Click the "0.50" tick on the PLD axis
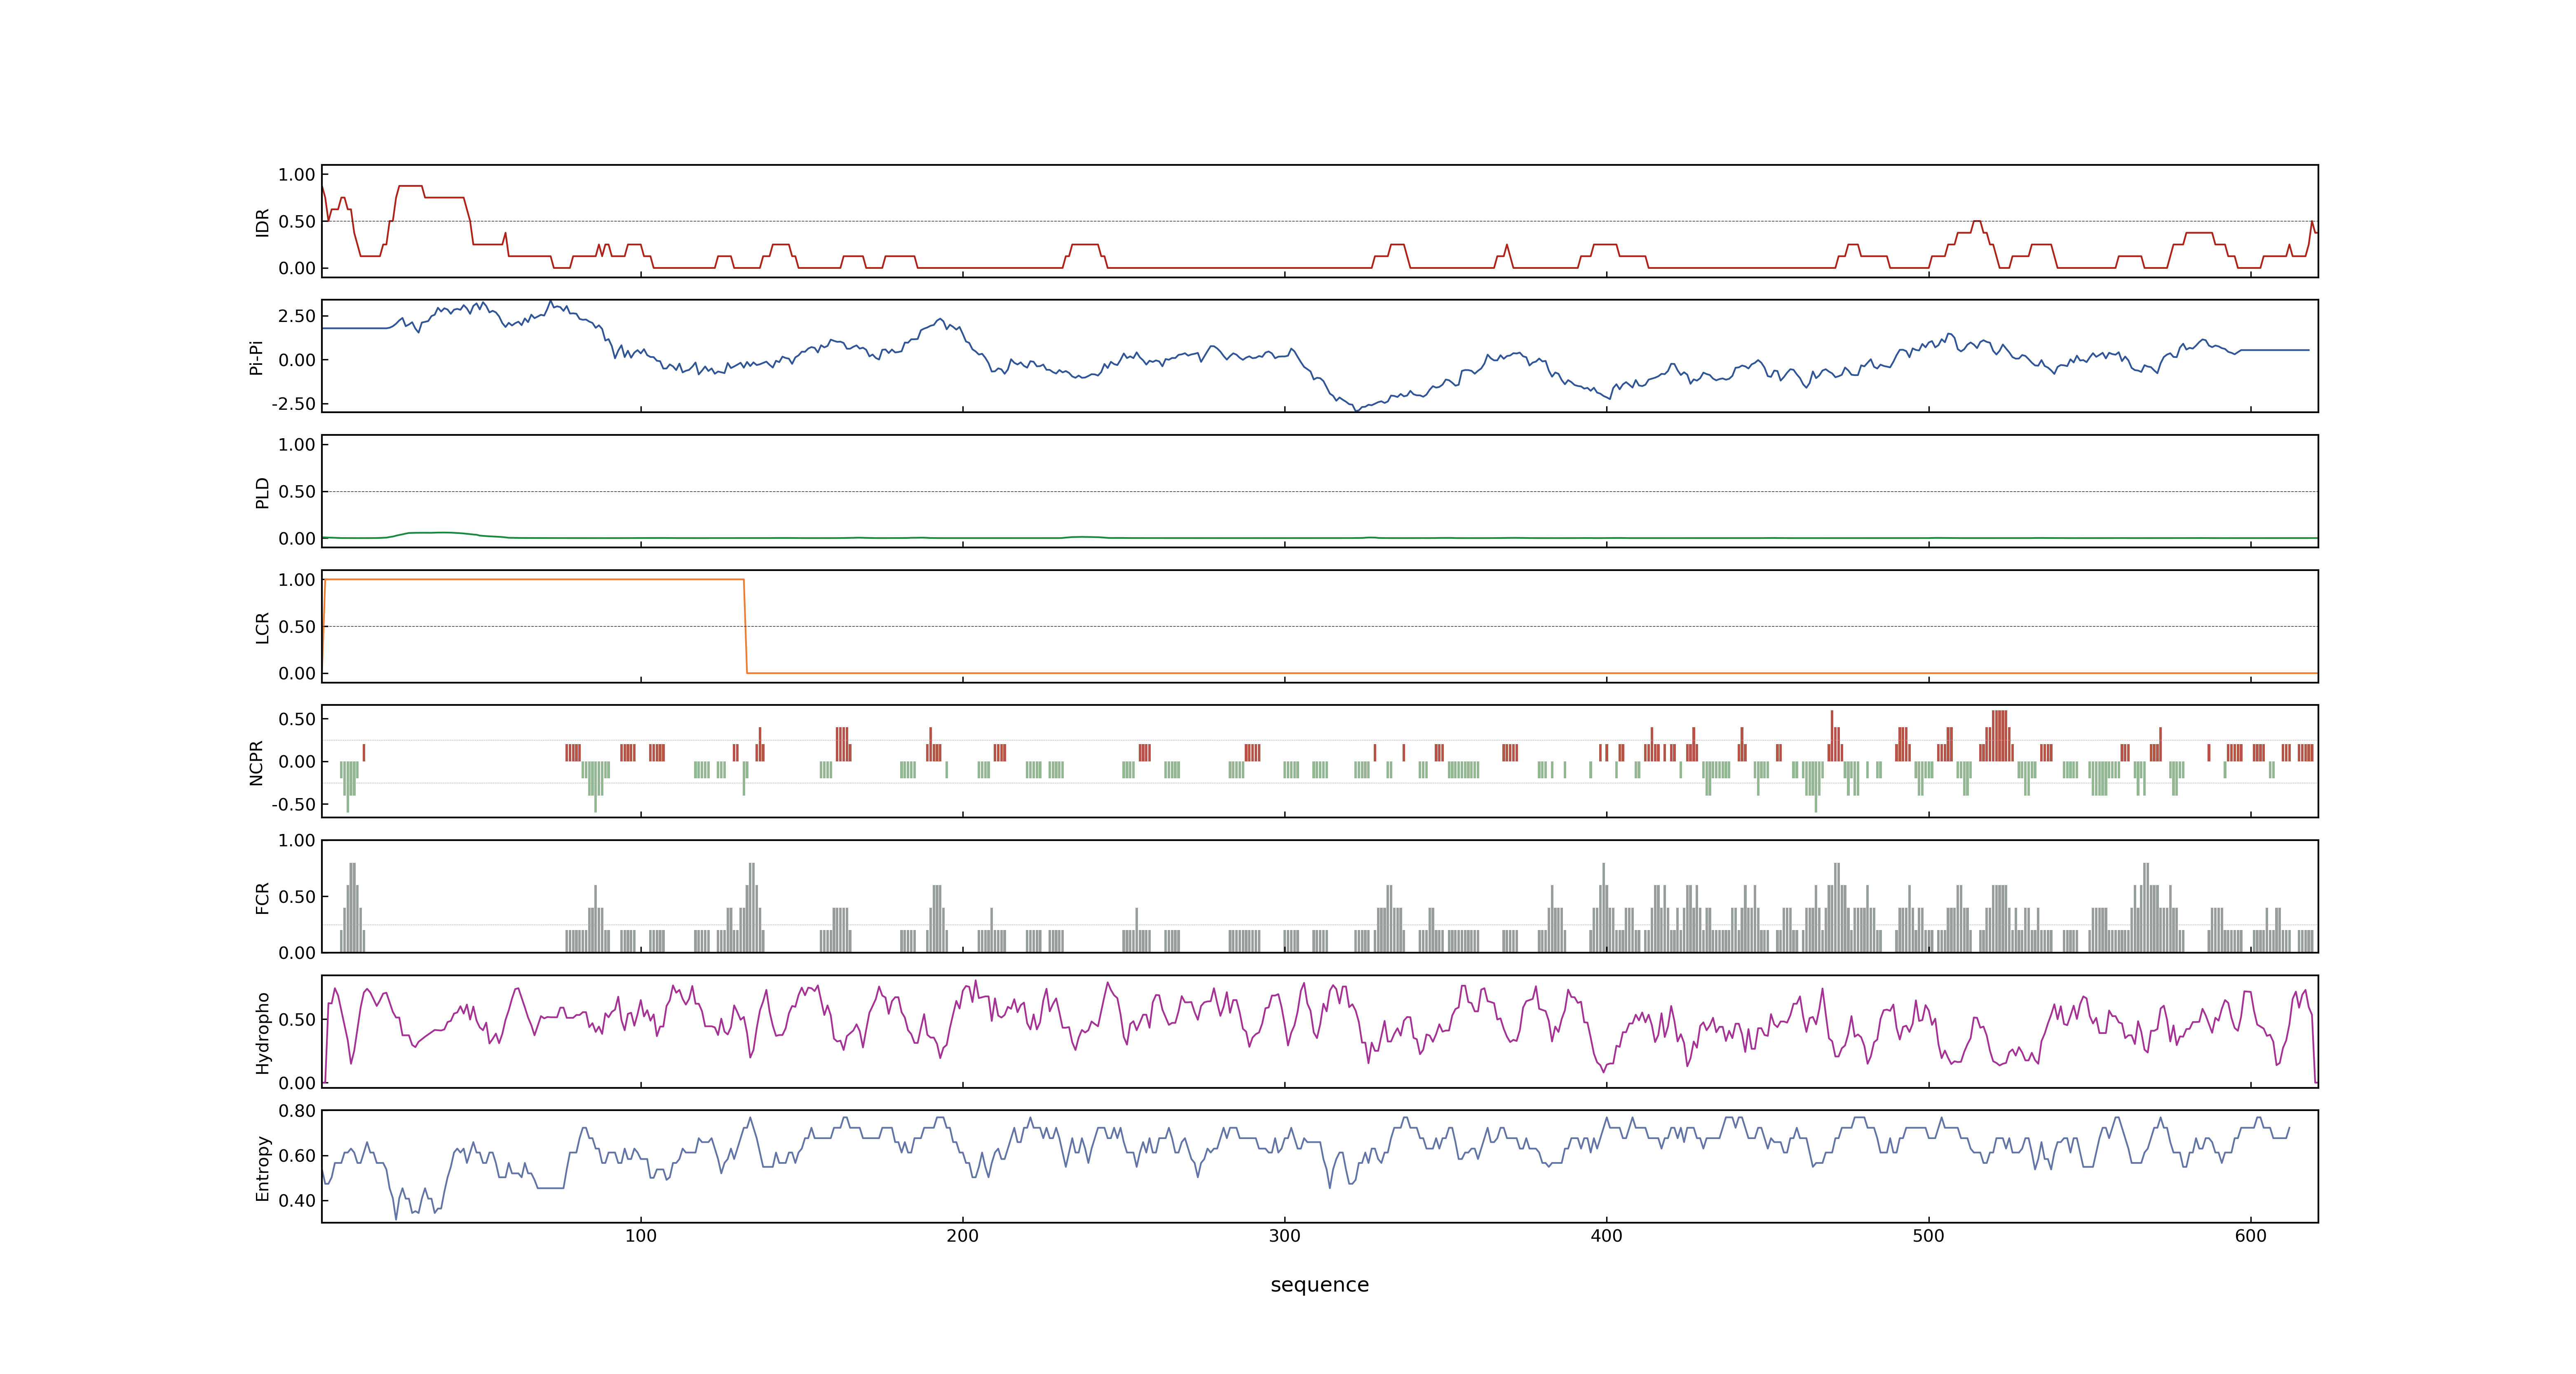Image resolution: width=2576 pixels, height=1374 pixels. point(297,492)
